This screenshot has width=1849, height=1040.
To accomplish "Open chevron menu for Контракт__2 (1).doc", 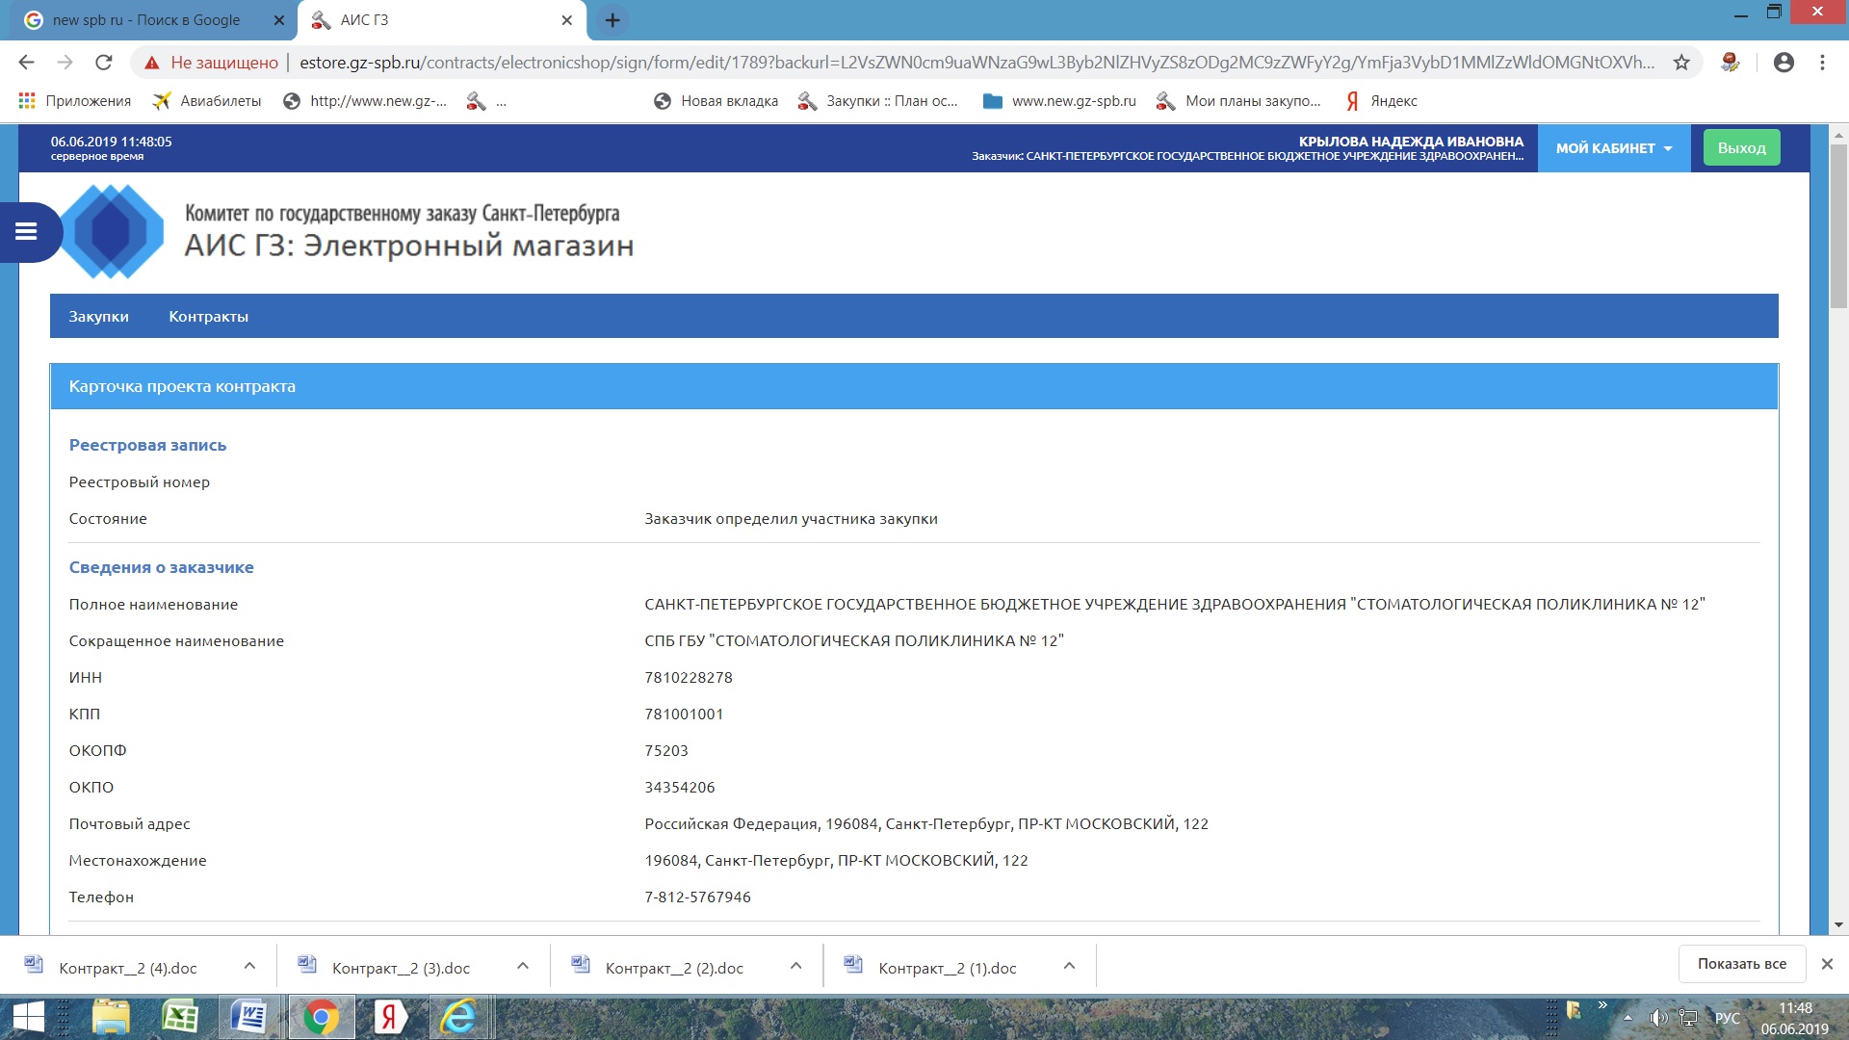I will [1069, 966].
